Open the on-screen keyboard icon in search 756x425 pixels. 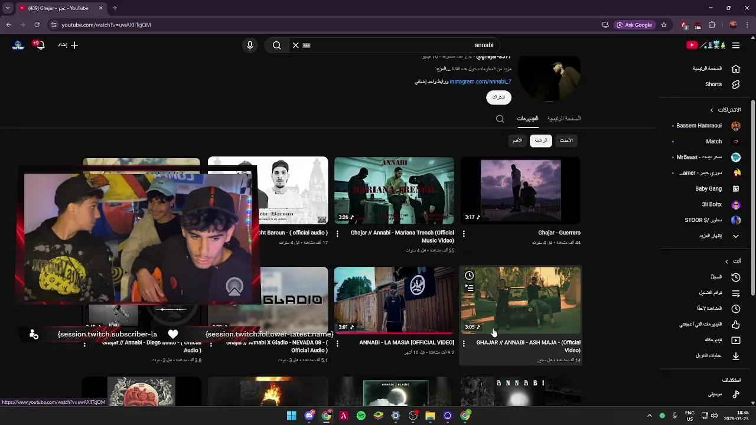click(x=307, y=45)
